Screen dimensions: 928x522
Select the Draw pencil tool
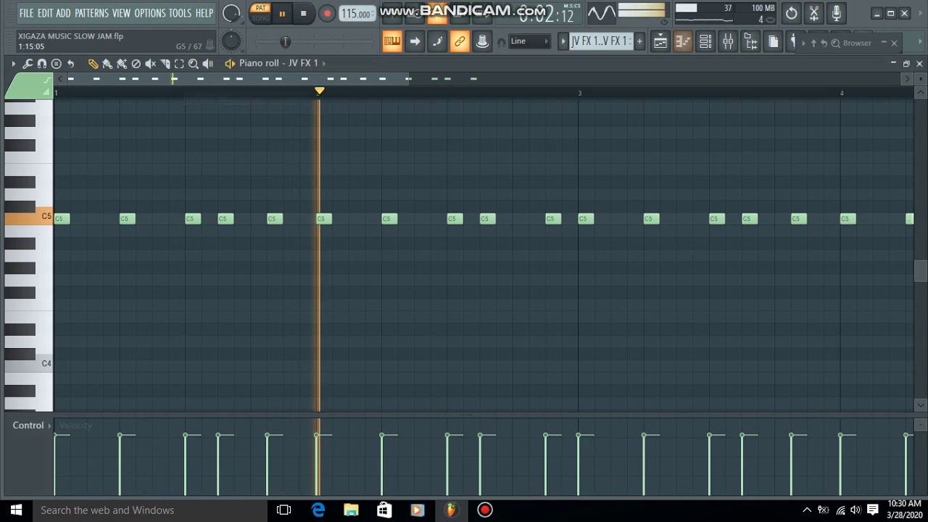click(x=93, y=64)
